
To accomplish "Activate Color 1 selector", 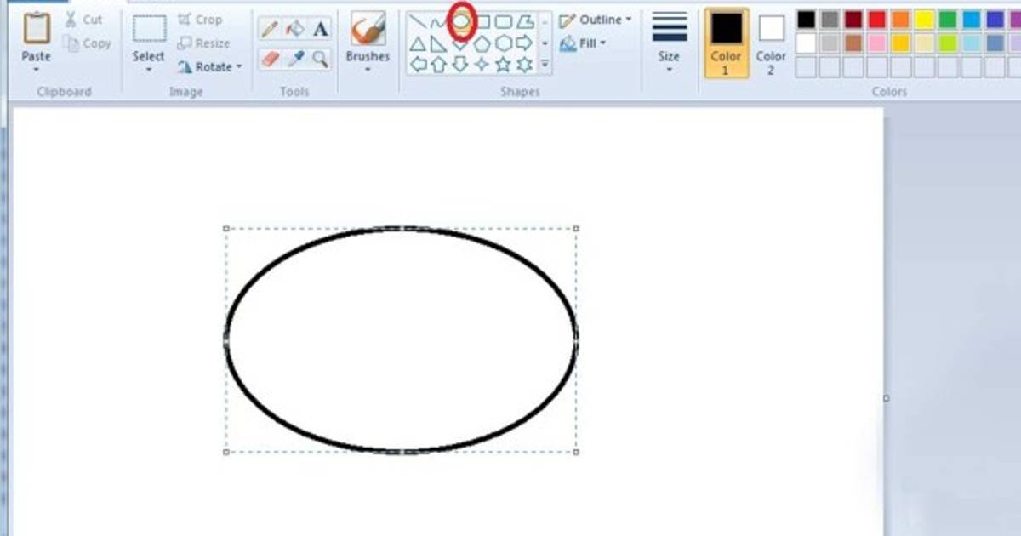I will (726, 43).
